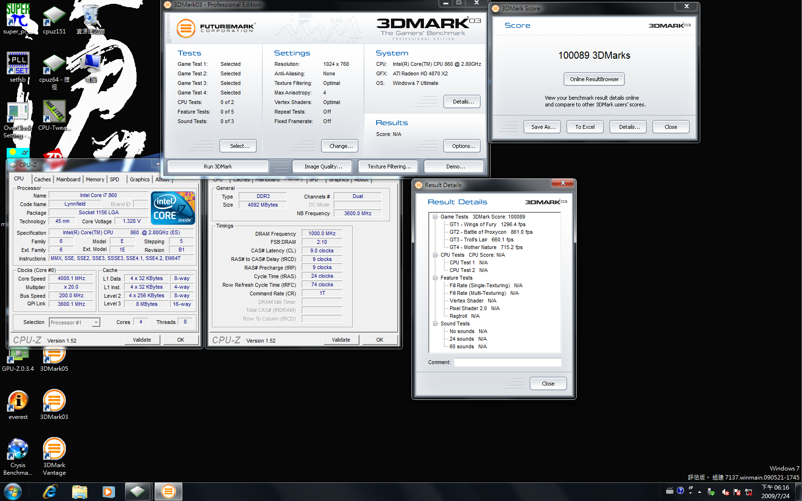Screen dimensions: 802x501
Task: Launch the everest desktop icon
Action: click(18, 402)
